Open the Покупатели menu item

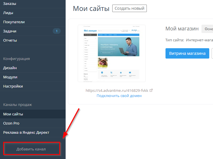[14, 22]
